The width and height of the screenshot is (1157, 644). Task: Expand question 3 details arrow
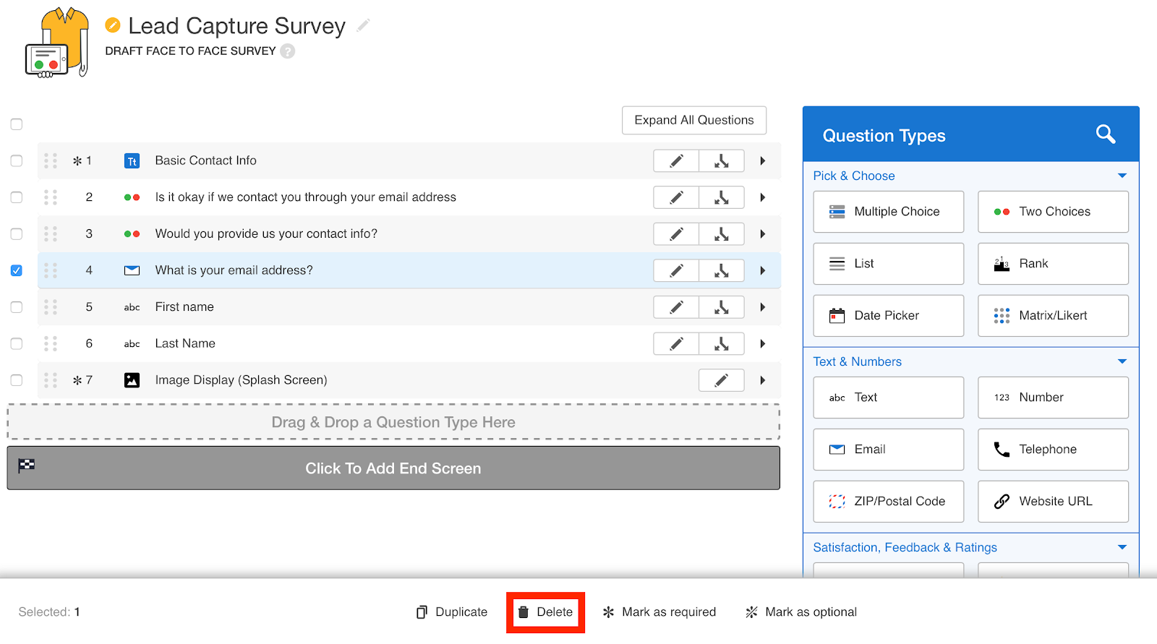pos(762,234)
